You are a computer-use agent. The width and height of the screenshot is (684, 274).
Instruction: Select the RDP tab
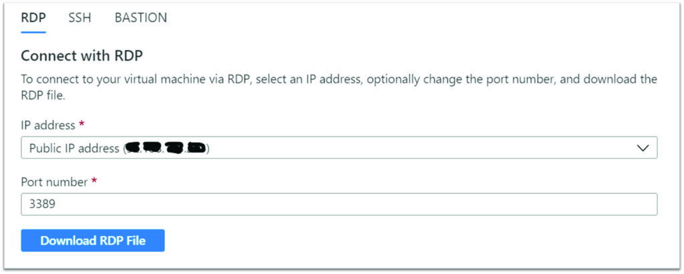[x=33, y=18]
